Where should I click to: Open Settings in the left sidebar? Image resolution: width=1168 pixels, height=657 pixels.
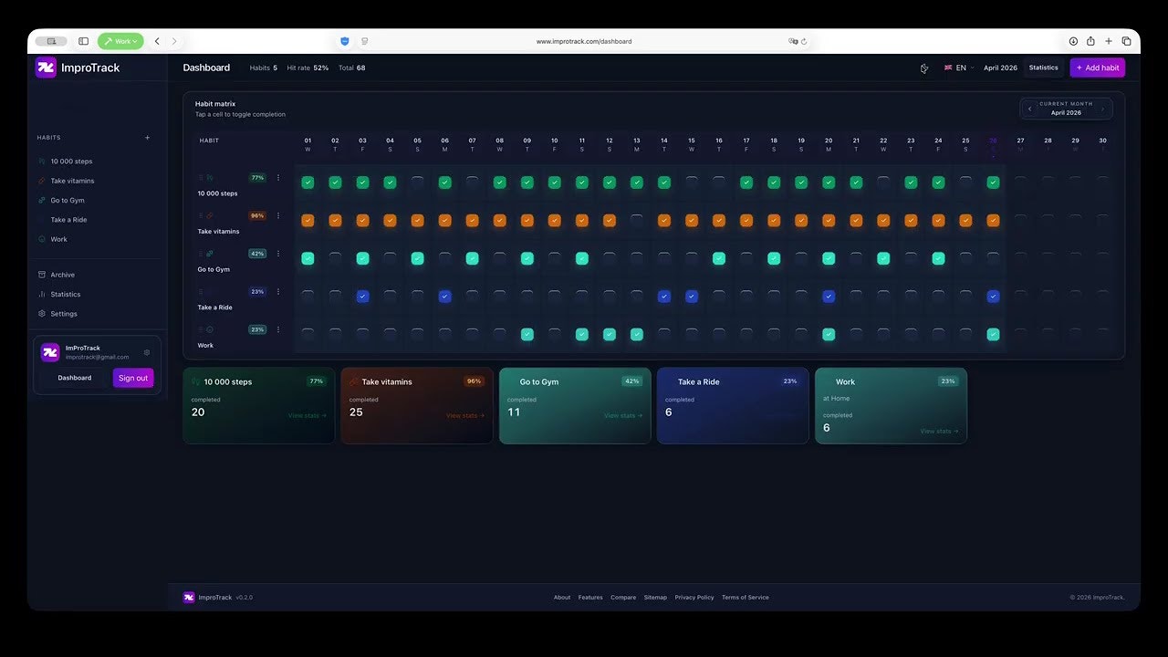(64, 314)
